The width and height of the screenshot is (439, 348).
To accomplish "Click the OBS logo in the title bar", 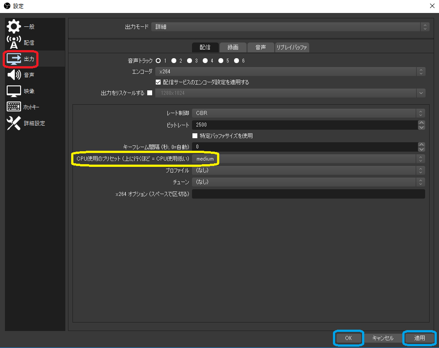I will click(x=7, y=6).
